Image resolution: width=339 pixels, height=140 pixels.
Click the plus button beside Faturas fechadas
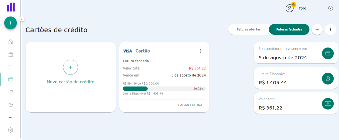click(317, 29)
